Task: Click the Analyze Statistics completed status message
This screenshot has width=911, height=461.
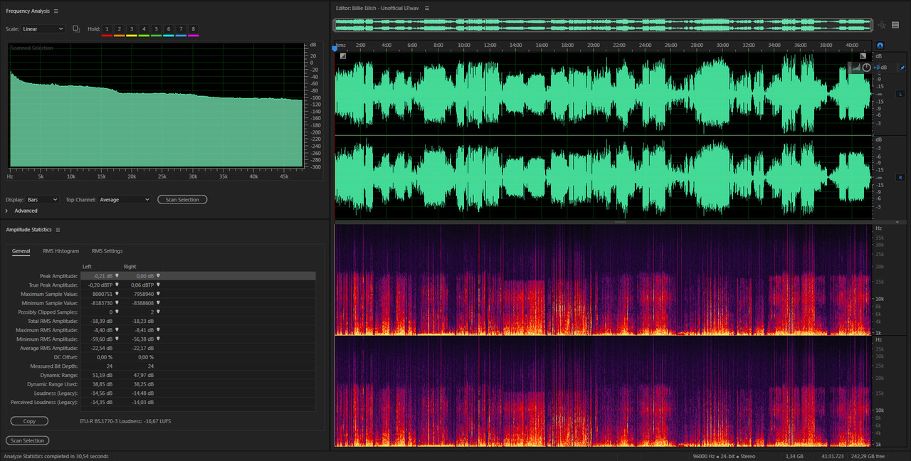Action: tap(56, 456)
